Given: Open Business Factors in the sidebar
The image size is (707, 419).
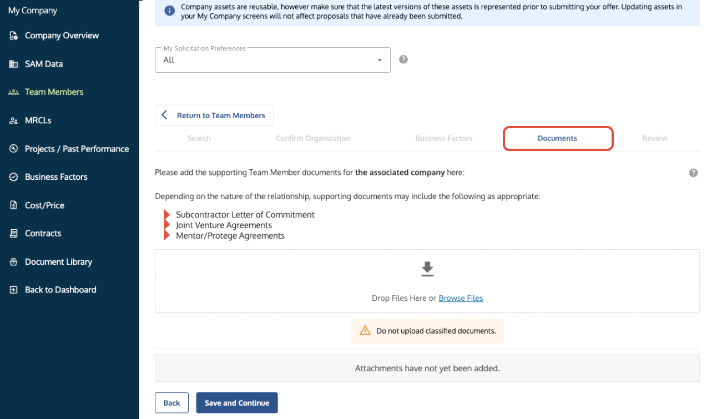Looking at the screenshot, I should 56,177.
